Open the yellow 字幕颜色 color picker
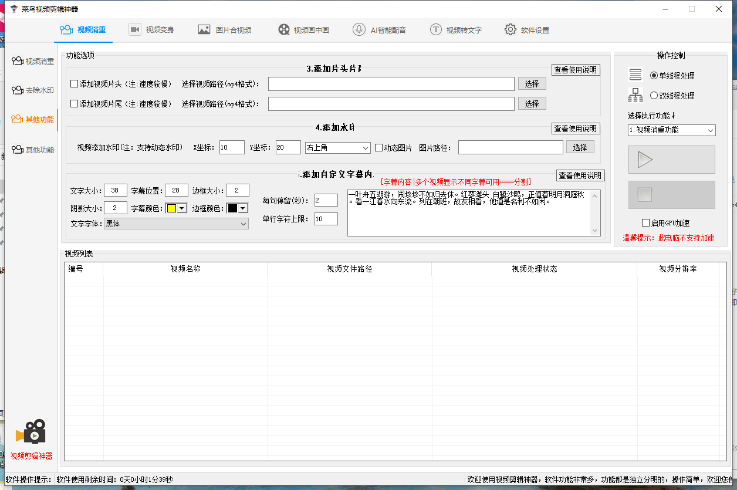Image resolution: width=737 pixels, height=490 pixels. coord(176,208)
